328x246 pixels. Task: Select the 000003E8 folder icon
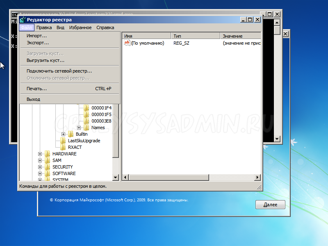click(86, 121)
